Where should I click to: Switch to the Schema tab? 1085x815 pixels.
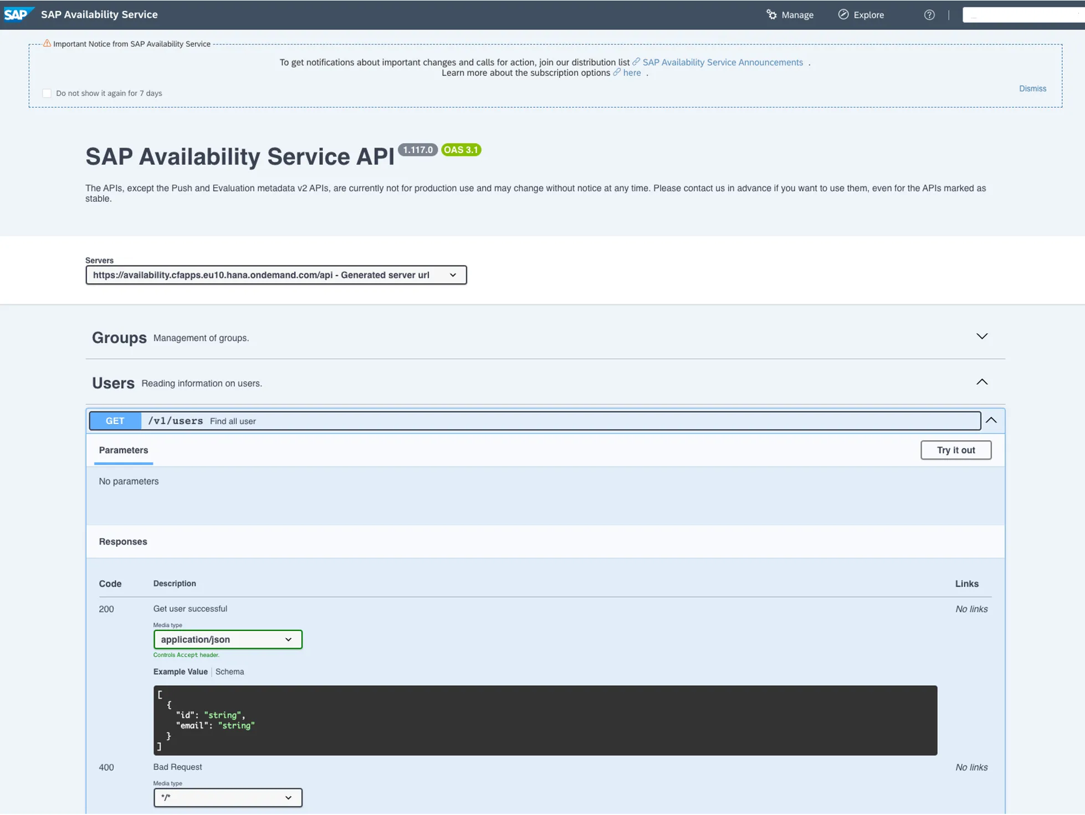coord(229,671)
